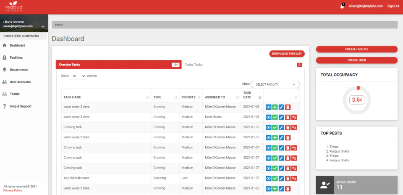Image resolution: width=403 pixels, height=195 pixels.
Task: Click the User Accounts sidebar icon
Action: coord(4,82)
